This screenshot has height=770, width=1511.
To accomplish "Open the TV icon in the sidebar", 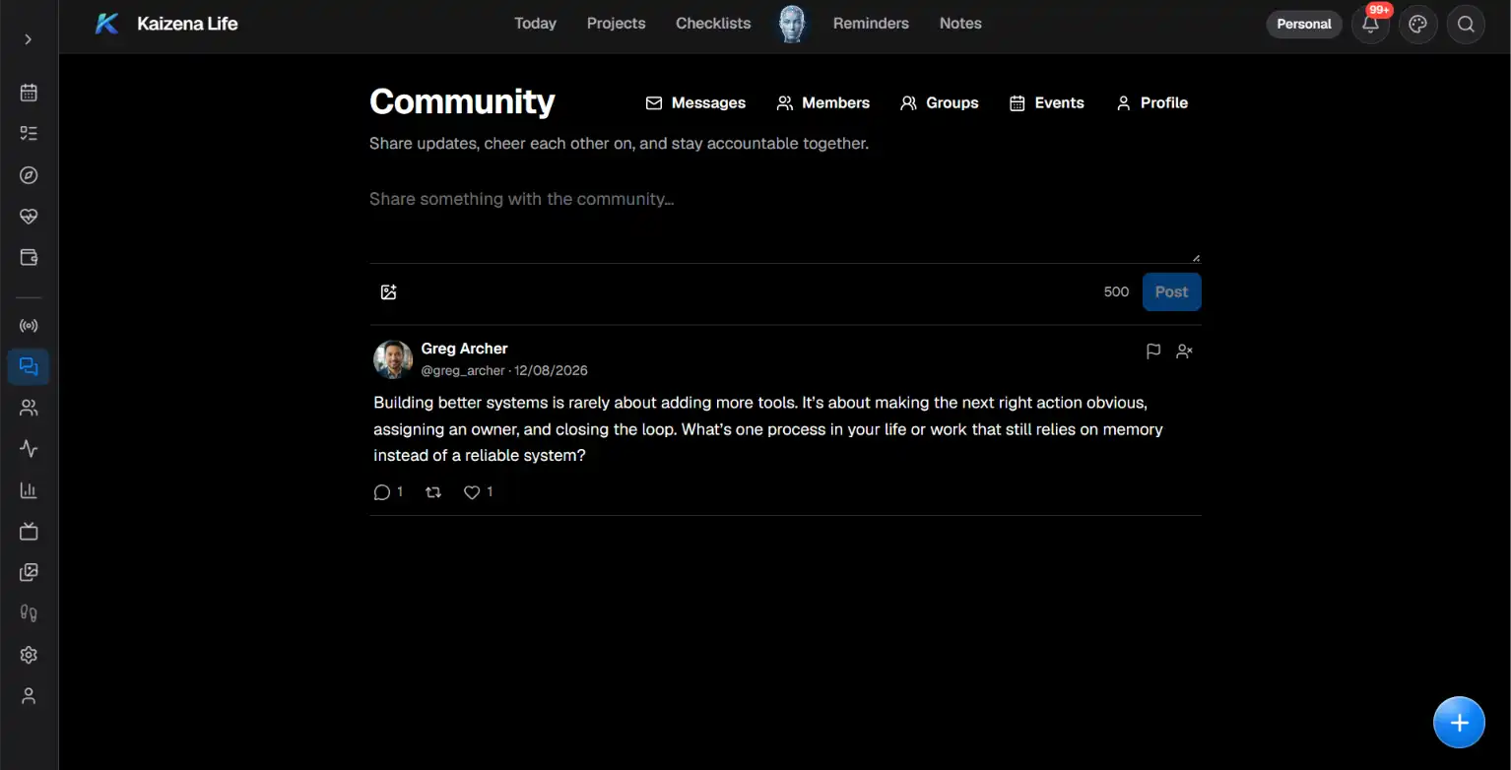I will tap(29, 532).
